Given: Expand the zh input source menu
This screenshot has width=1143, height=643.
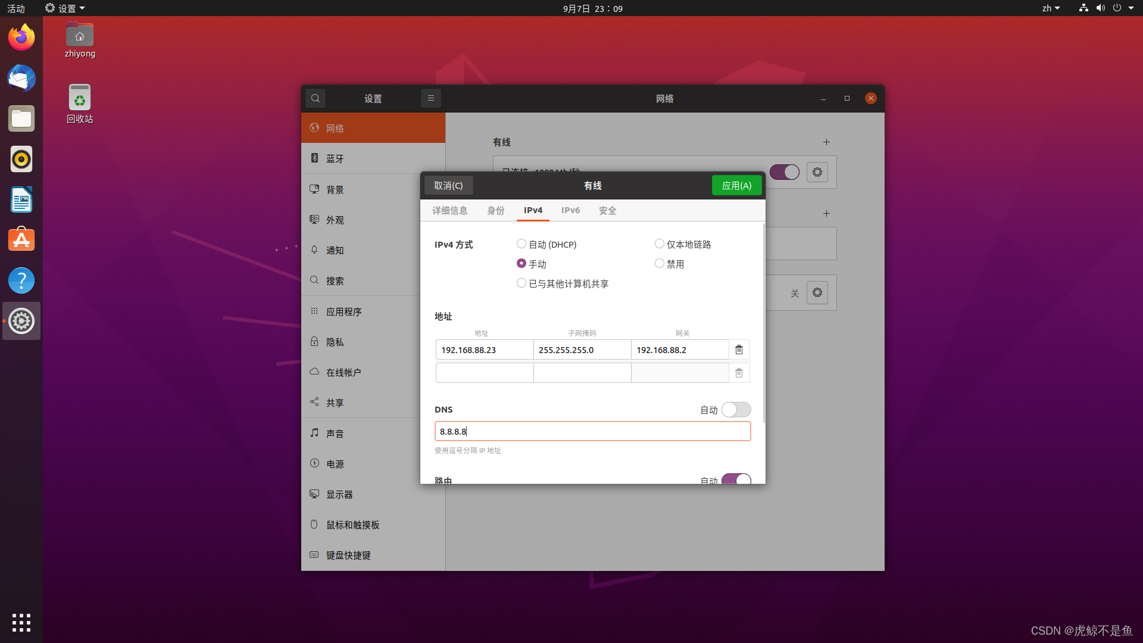Looking at the screenshot, I should pos(1051,8).
